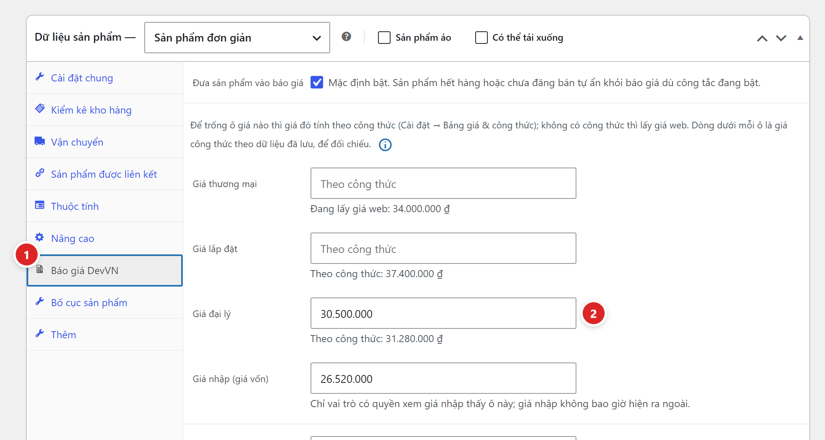The image size is (825, 440).
Task: Click the text Theo công thức: 31.280.000 ₫
Action: 376,339
